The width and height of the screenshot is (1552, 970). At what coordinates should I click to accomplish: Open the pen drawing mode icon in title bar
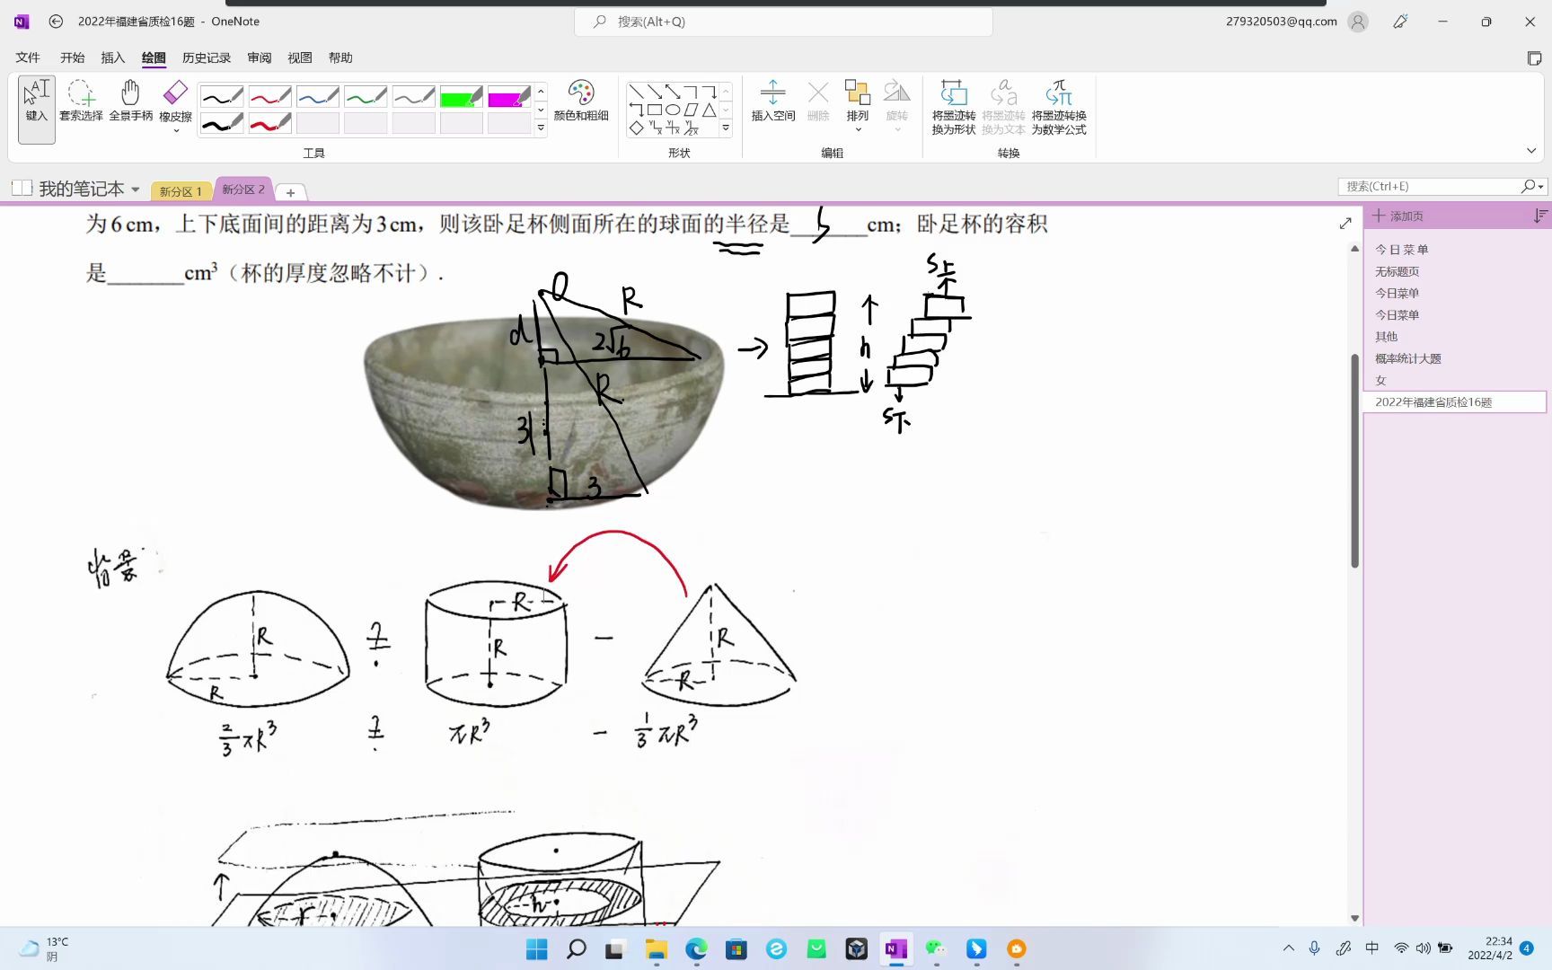click(1400, 22)
